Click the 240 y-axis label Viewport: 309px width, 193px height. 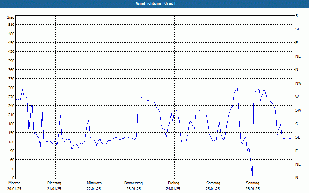point(12,106)
